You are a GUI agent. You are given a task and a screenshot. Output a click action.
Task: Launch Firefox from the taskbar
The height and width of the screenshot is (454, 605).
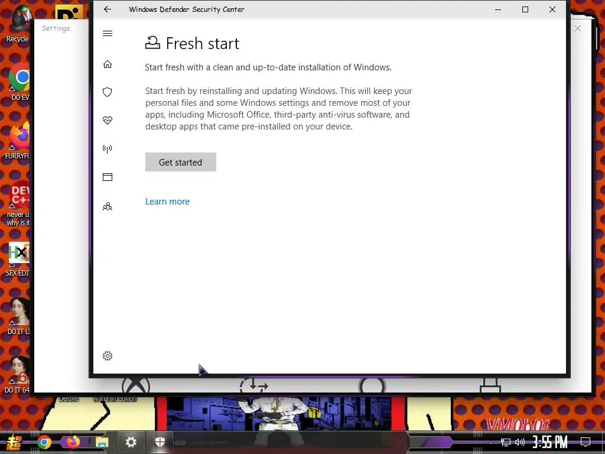coord(73,442)
